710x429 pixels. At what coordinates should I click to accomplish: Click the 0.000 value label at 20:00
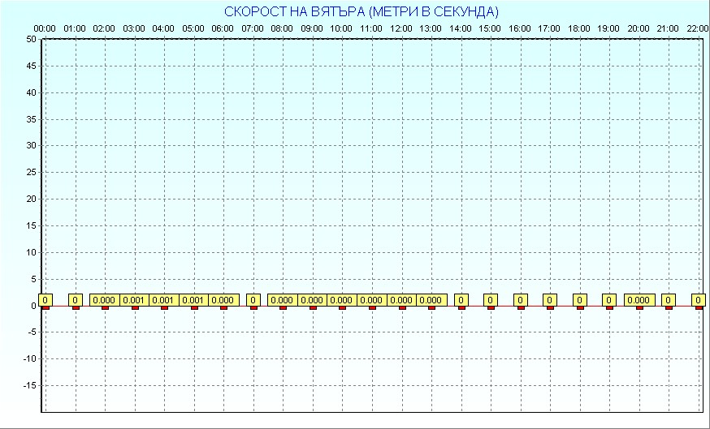click(x=639, y=300)
